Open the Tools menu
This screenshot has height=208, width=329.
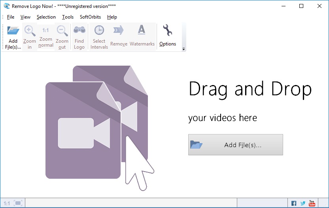click(x=68, y=17)
